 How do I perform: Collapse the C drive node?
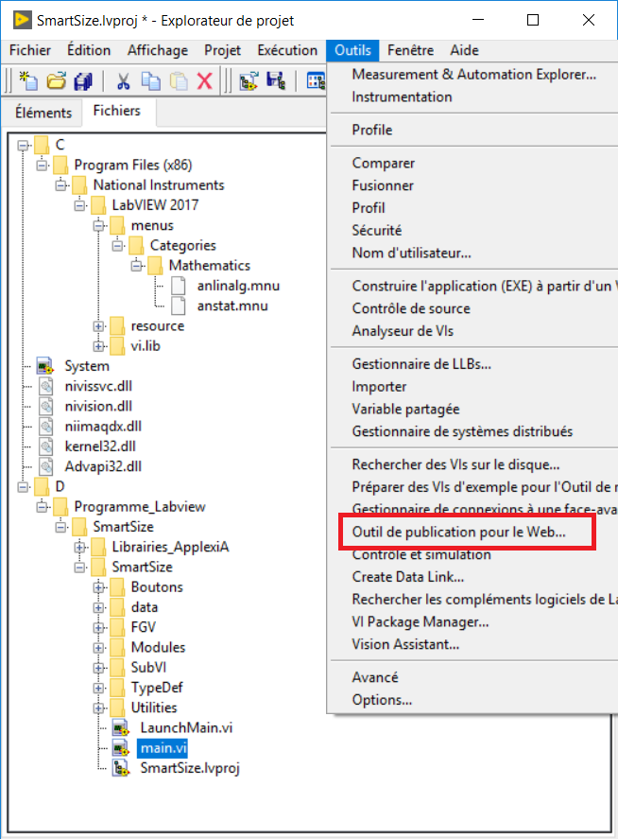point(23,145)
